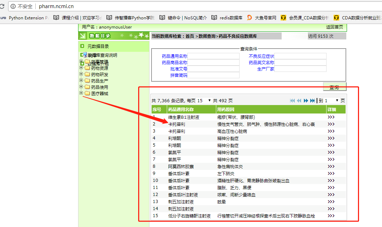Select the 医疗器械 folder icon
Viewport: 382px width, 227px height.
pyautogui.click(x=87, y=93)
